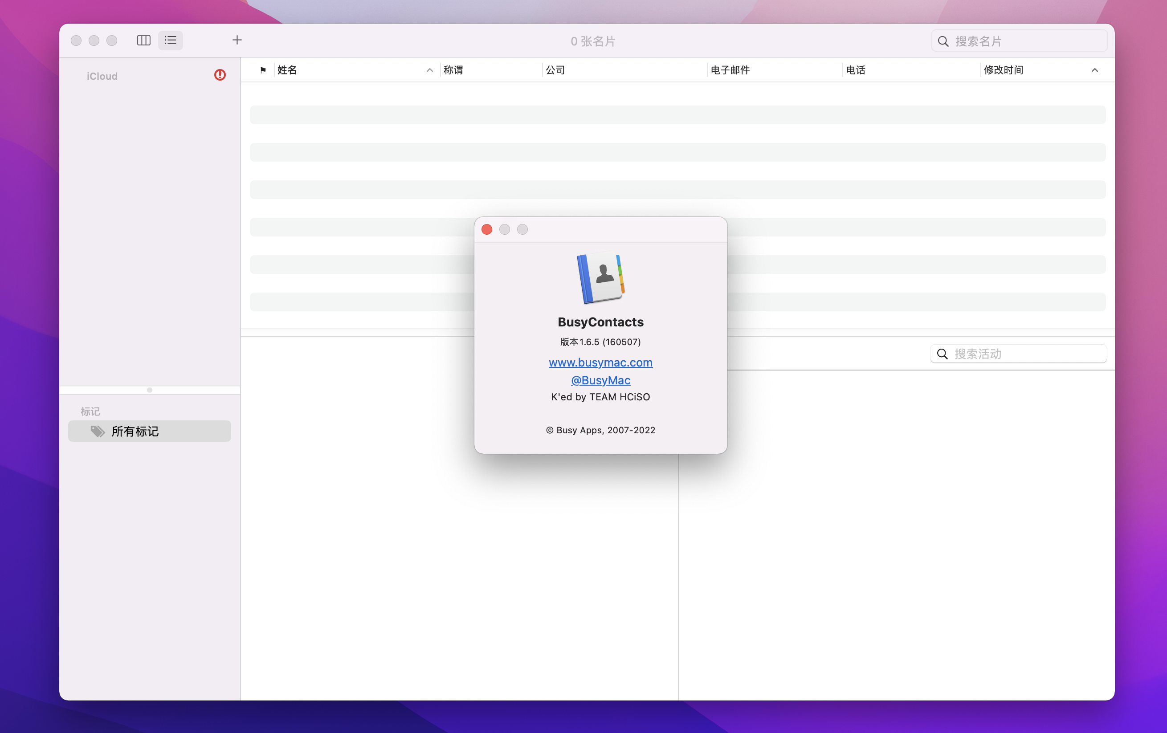Switch to the column card view icon
The image size is (1167, 733).
[143, 40]
